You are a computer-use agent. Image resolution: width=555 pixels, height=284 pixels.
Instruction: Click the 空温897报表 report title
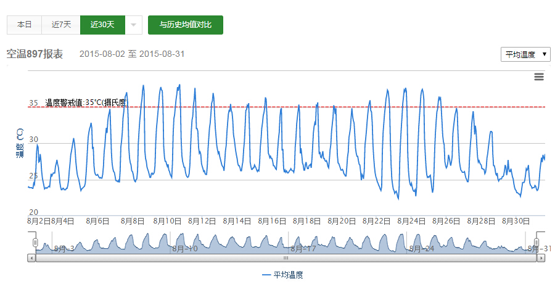coord(35,54)
